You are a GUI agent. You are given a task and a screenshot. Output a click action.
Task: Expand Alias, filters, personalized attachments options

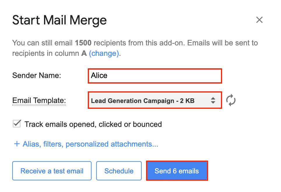[x=90, y=144]
